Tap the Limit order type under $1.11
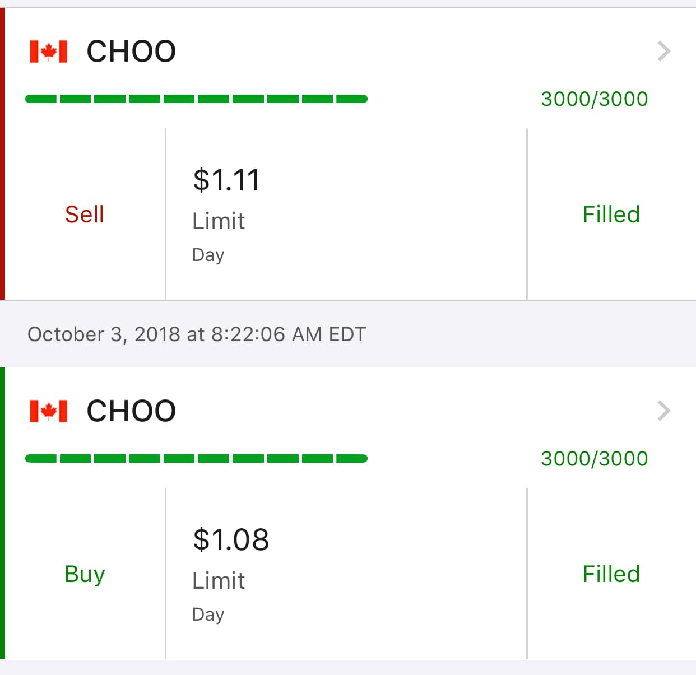Image resolution: width=696 pixels, height=675 pixels. coord(219,221)
